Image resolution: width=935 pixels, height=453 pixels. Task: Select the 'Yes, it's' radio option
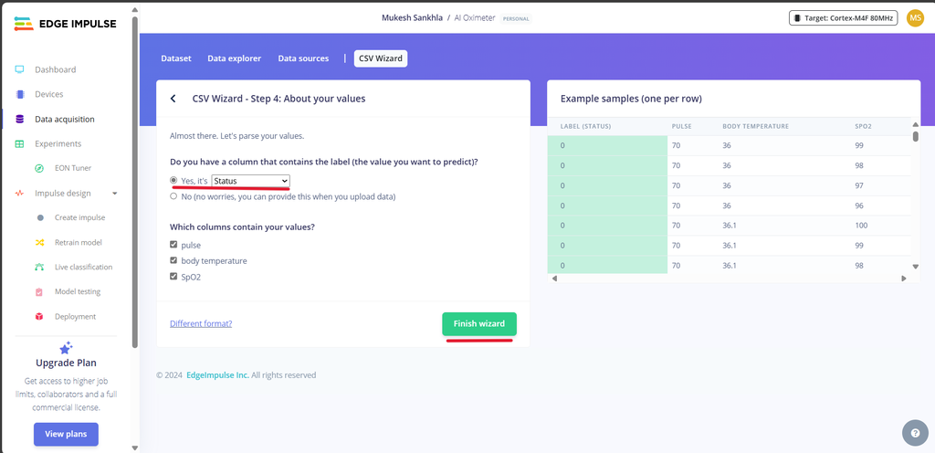click(173, 180)
